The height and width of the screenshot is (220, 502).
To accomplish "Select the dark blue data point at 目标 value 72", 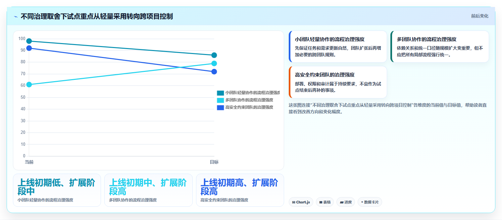I will pyautogui.click(x=214, y=72).
